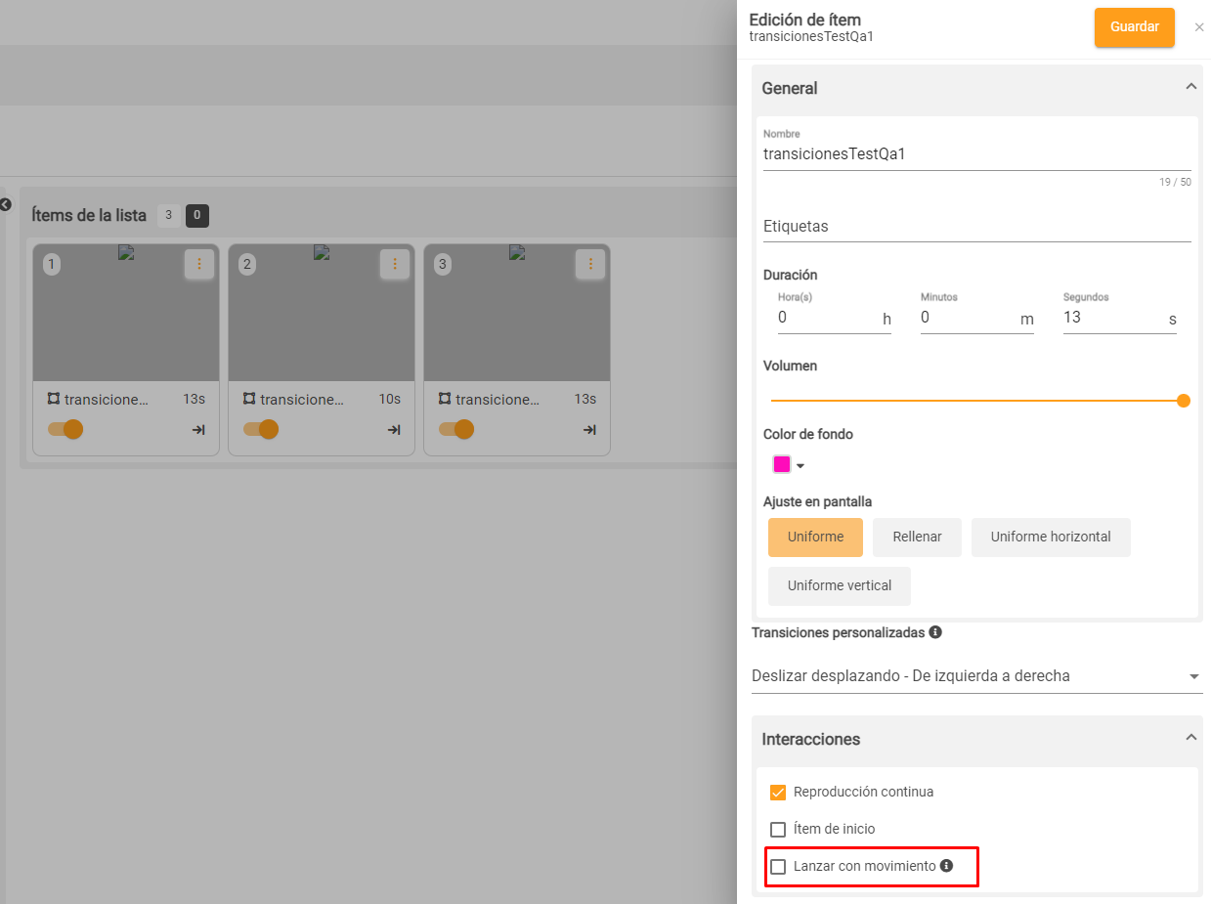Click info icon next to Lanzar con movimiento
The width and height of the screenshot is (1211, 904).
coord(946,866)
